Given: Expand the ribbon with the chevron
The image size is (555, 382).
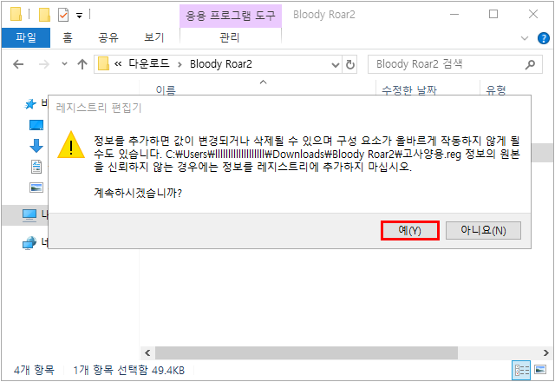Looking at the screenshot, I should coord(525,38).
